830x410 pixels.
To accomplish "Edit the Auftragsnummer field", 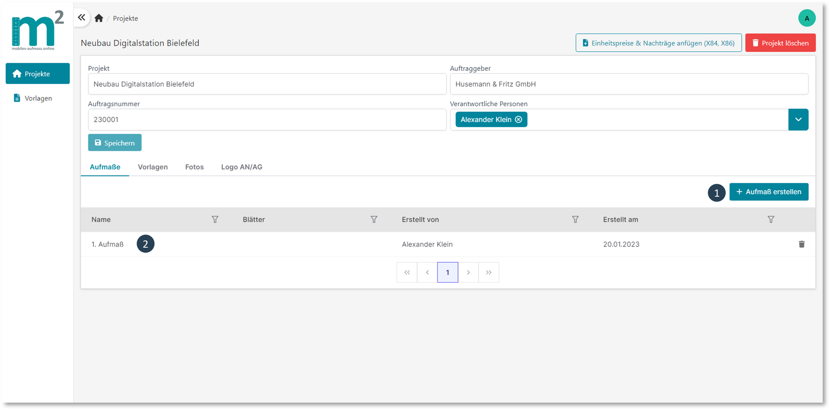I will [x=267, y=120].
